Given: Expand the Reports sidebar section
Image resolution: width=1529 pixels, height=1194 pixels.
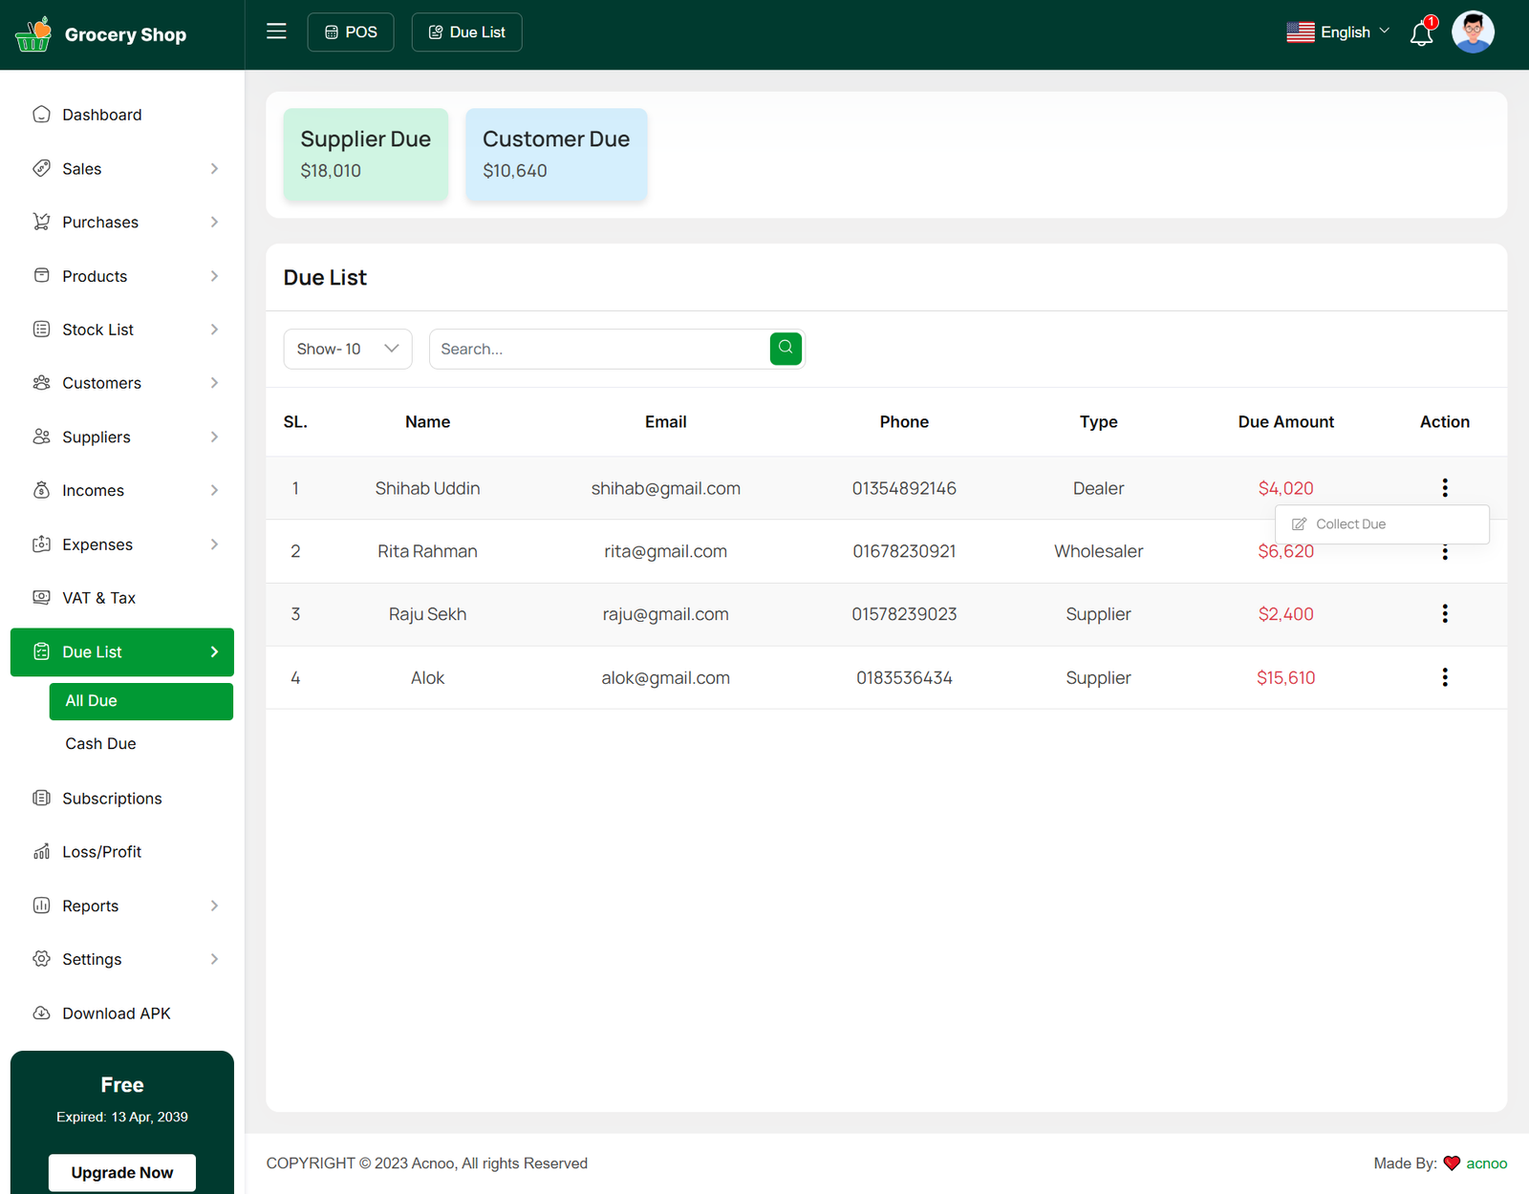Looking at the screenshot, I should click(122, 906).
